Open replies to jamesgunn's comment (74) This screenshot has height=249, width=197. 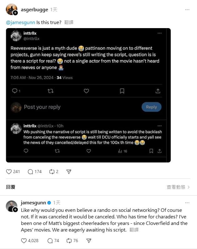pos(50,241)
